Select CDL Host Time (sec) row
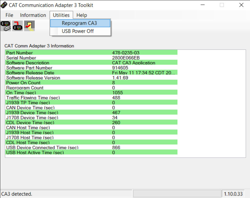 [91, 142]
